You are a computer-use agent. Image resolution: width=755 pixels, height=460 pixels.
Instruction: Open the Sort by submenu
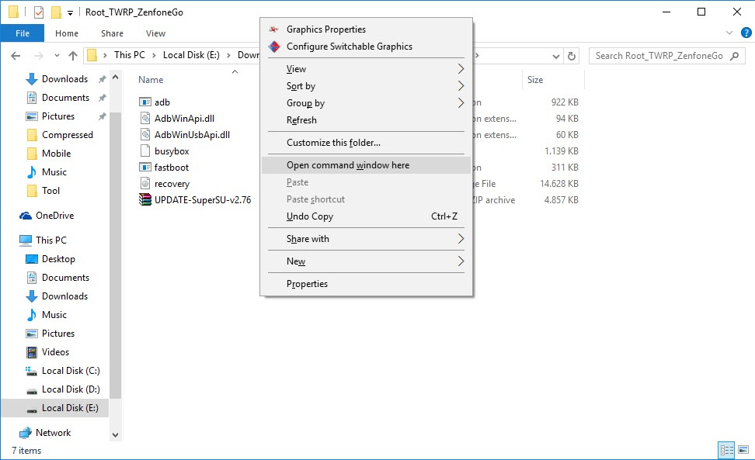coord(366,86)
